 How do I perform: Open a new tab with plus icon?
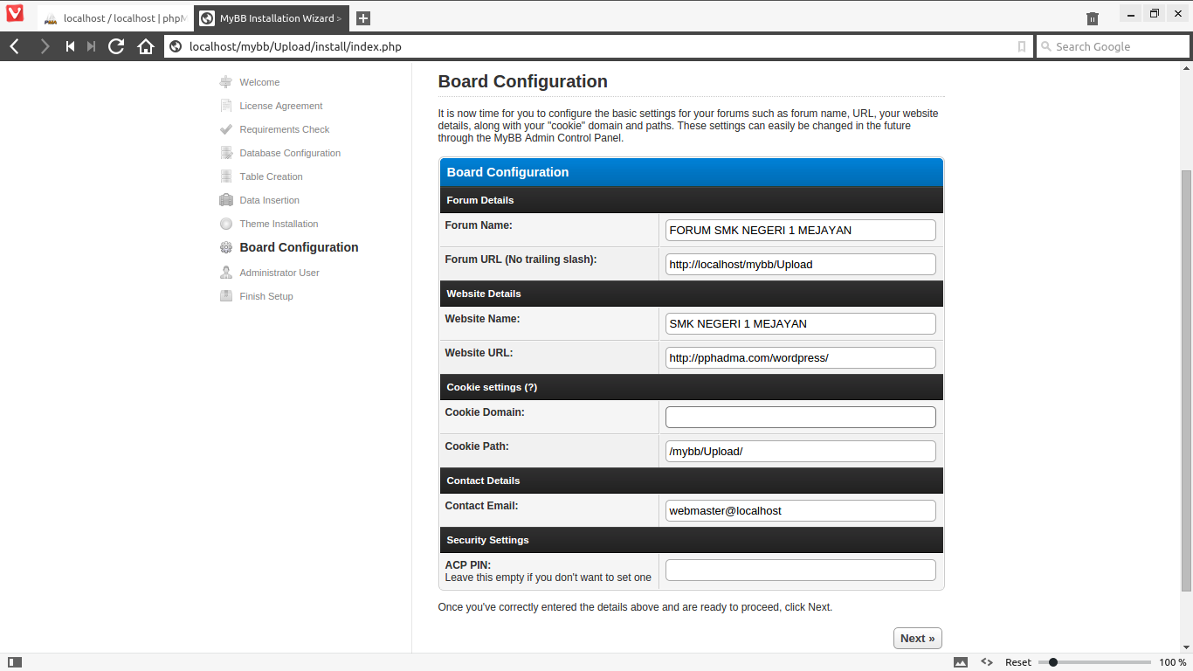pos(363,18)
